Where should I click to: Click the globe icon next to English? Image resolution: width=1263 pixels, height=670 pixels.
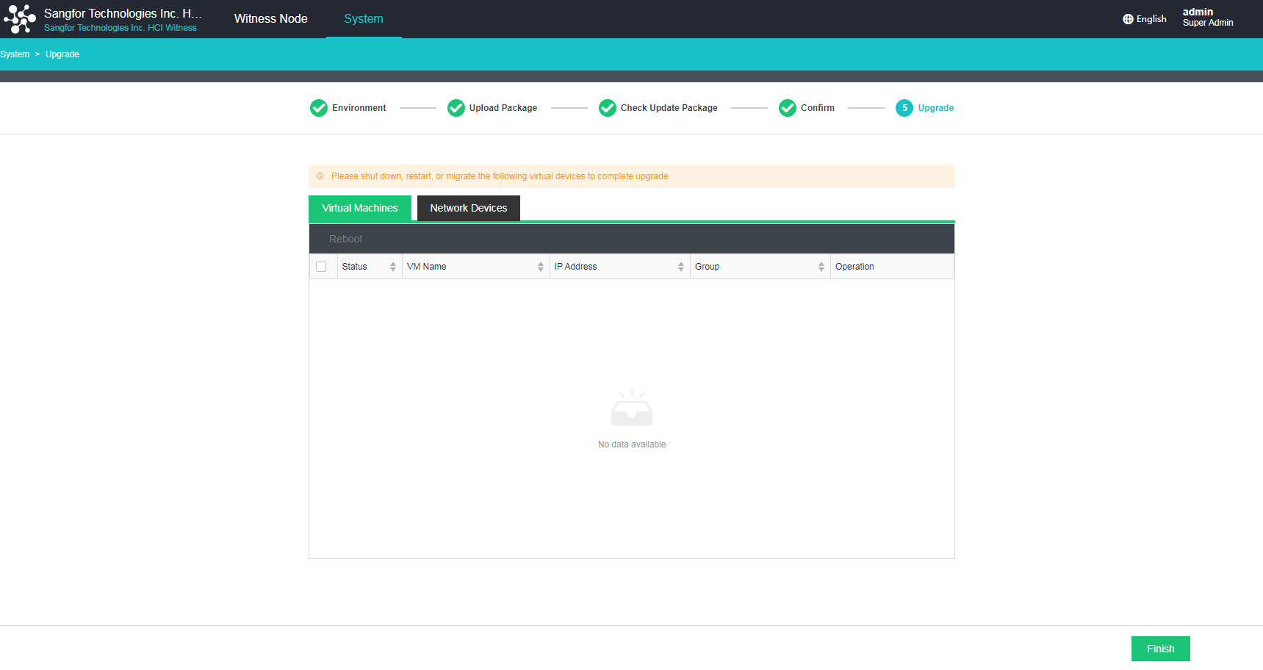(x=1127, y=18)
